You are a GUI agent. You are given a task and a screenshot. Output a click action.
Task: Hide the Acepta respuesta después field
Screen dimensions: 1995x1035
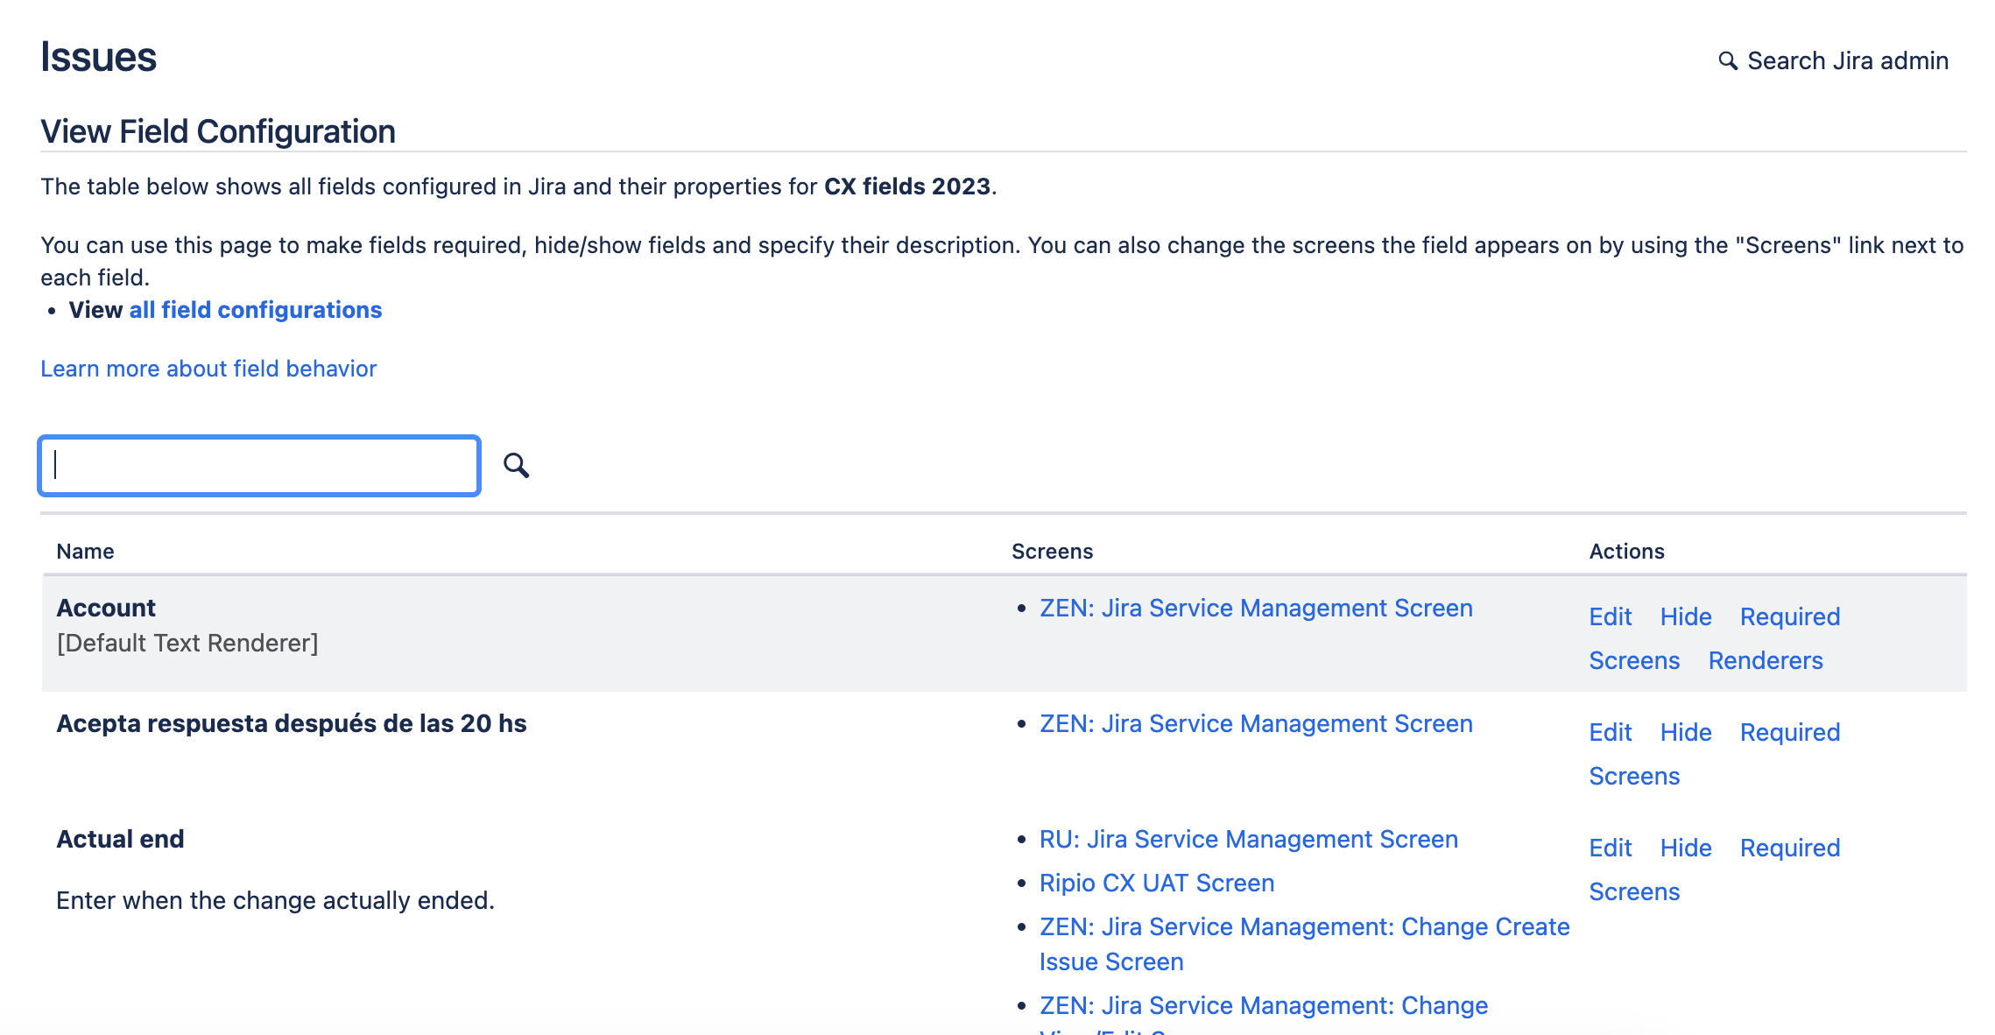[x=1686, y=732]
